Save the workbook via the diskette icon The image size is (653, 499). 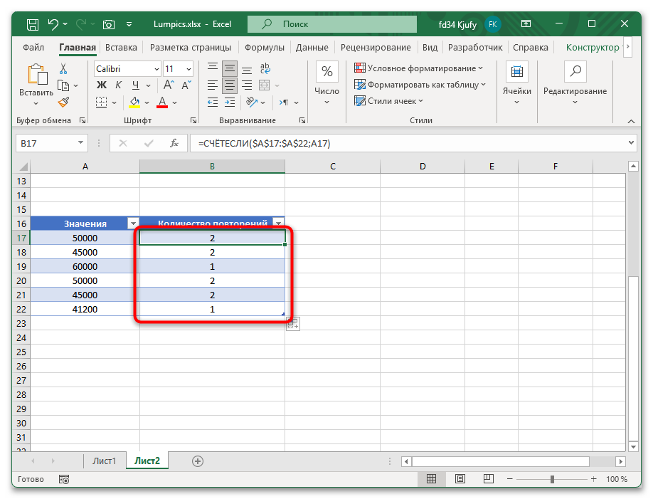31,23
